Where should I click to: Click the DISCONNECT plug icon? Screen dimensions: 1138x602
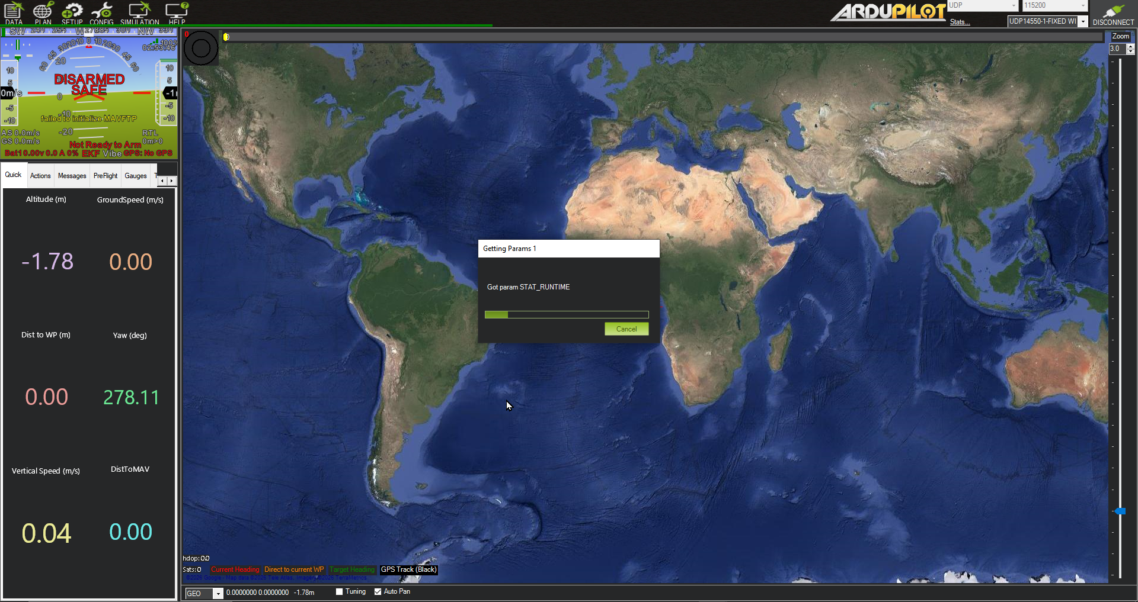point(1113,13)
